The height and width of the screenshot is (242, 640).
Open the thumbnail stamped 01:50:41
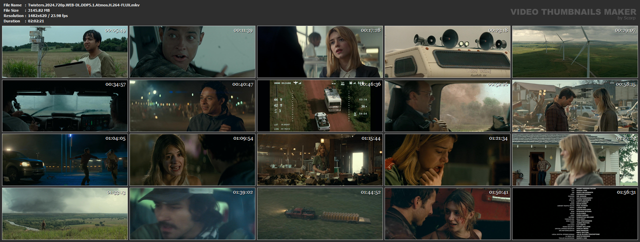click(447, 214)
